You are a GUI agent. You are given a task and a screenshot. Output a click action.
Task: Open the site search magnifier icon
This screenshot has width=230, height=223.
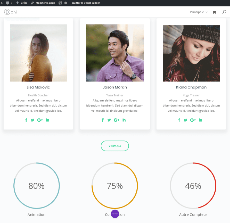(x=224, y=12)
